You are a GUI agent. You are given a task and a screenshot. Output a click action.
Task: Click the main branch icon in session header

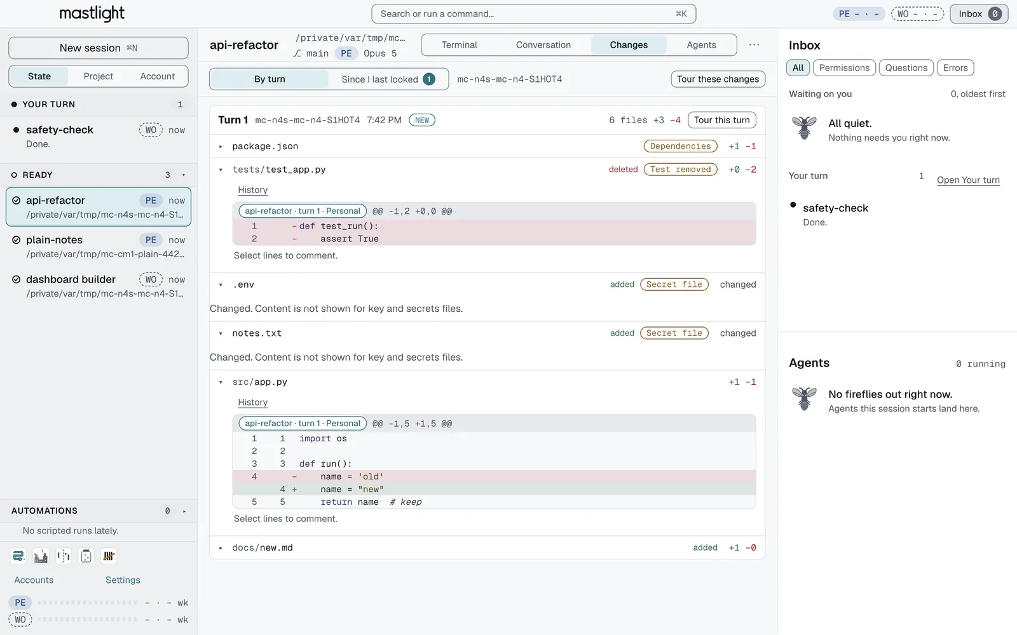(x=297, y=53)
